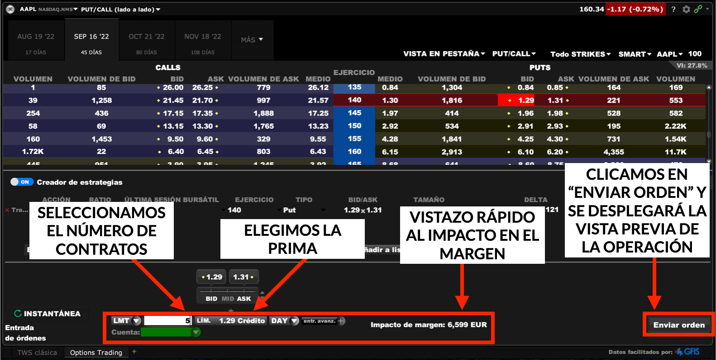Open the MÁS expirations dropdown

(252, 40)
